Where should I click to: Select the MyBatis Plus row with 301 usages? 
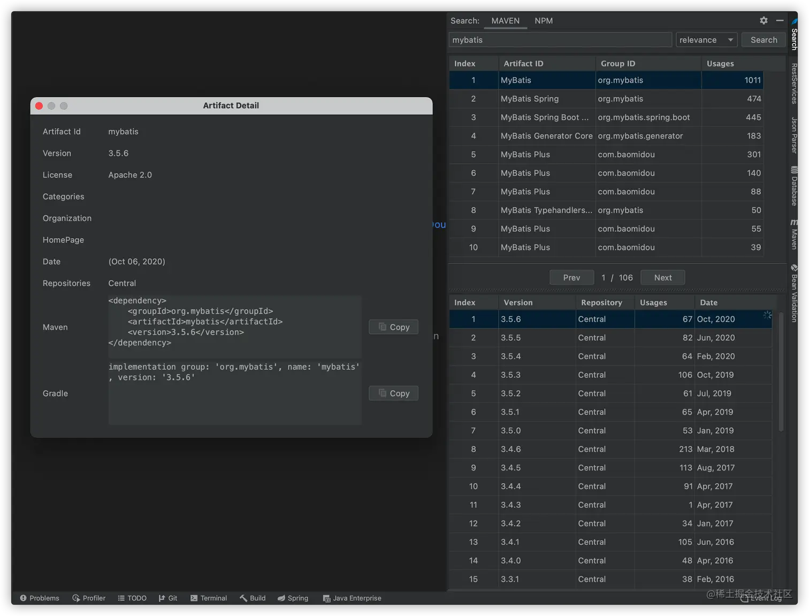(606, 154)
